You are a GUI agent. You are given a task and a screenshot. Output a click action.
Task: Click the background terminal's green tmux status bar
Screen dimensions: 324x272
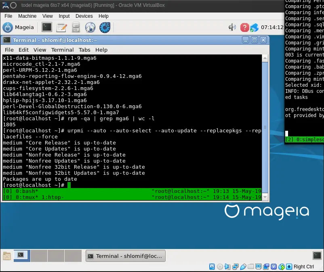point(304,140)
